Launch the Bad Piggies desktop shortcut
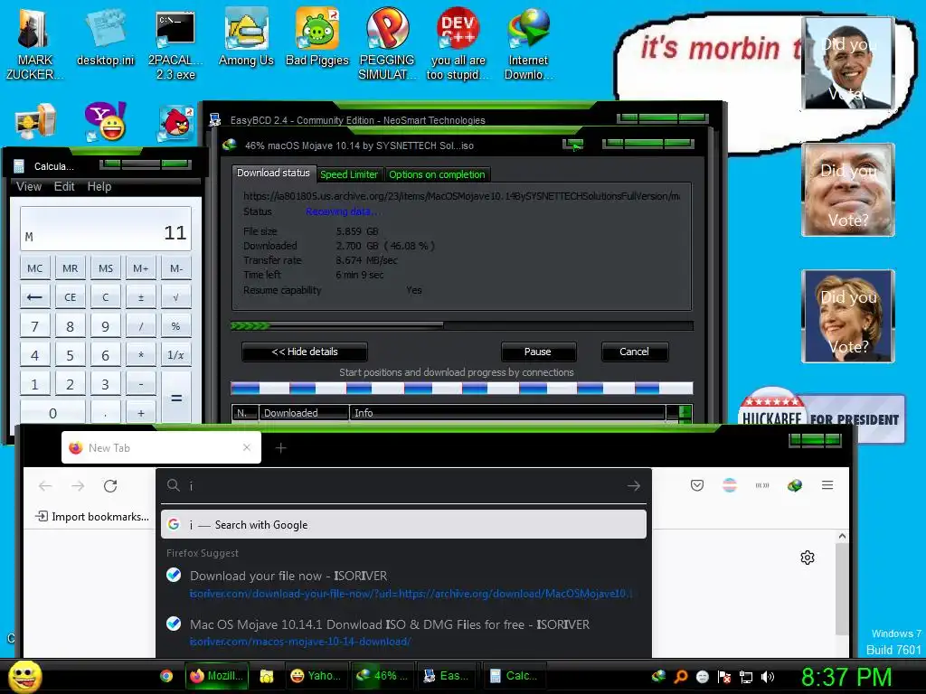This screenshot has height=694, width=926. coord(317,38)
